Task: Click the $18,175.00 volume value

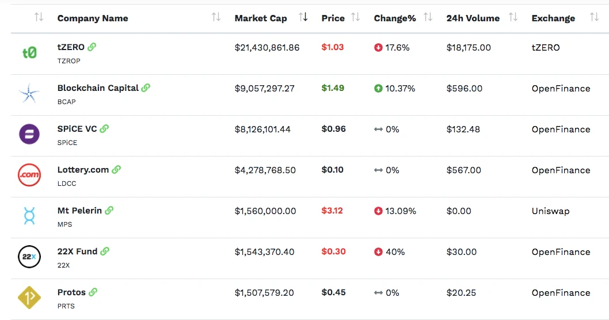Action: tap(469, 47)
